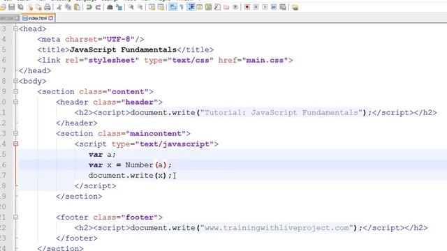Click the Redo arrow icon
This screenshot has height=251, width=447.
pos(98,7)
